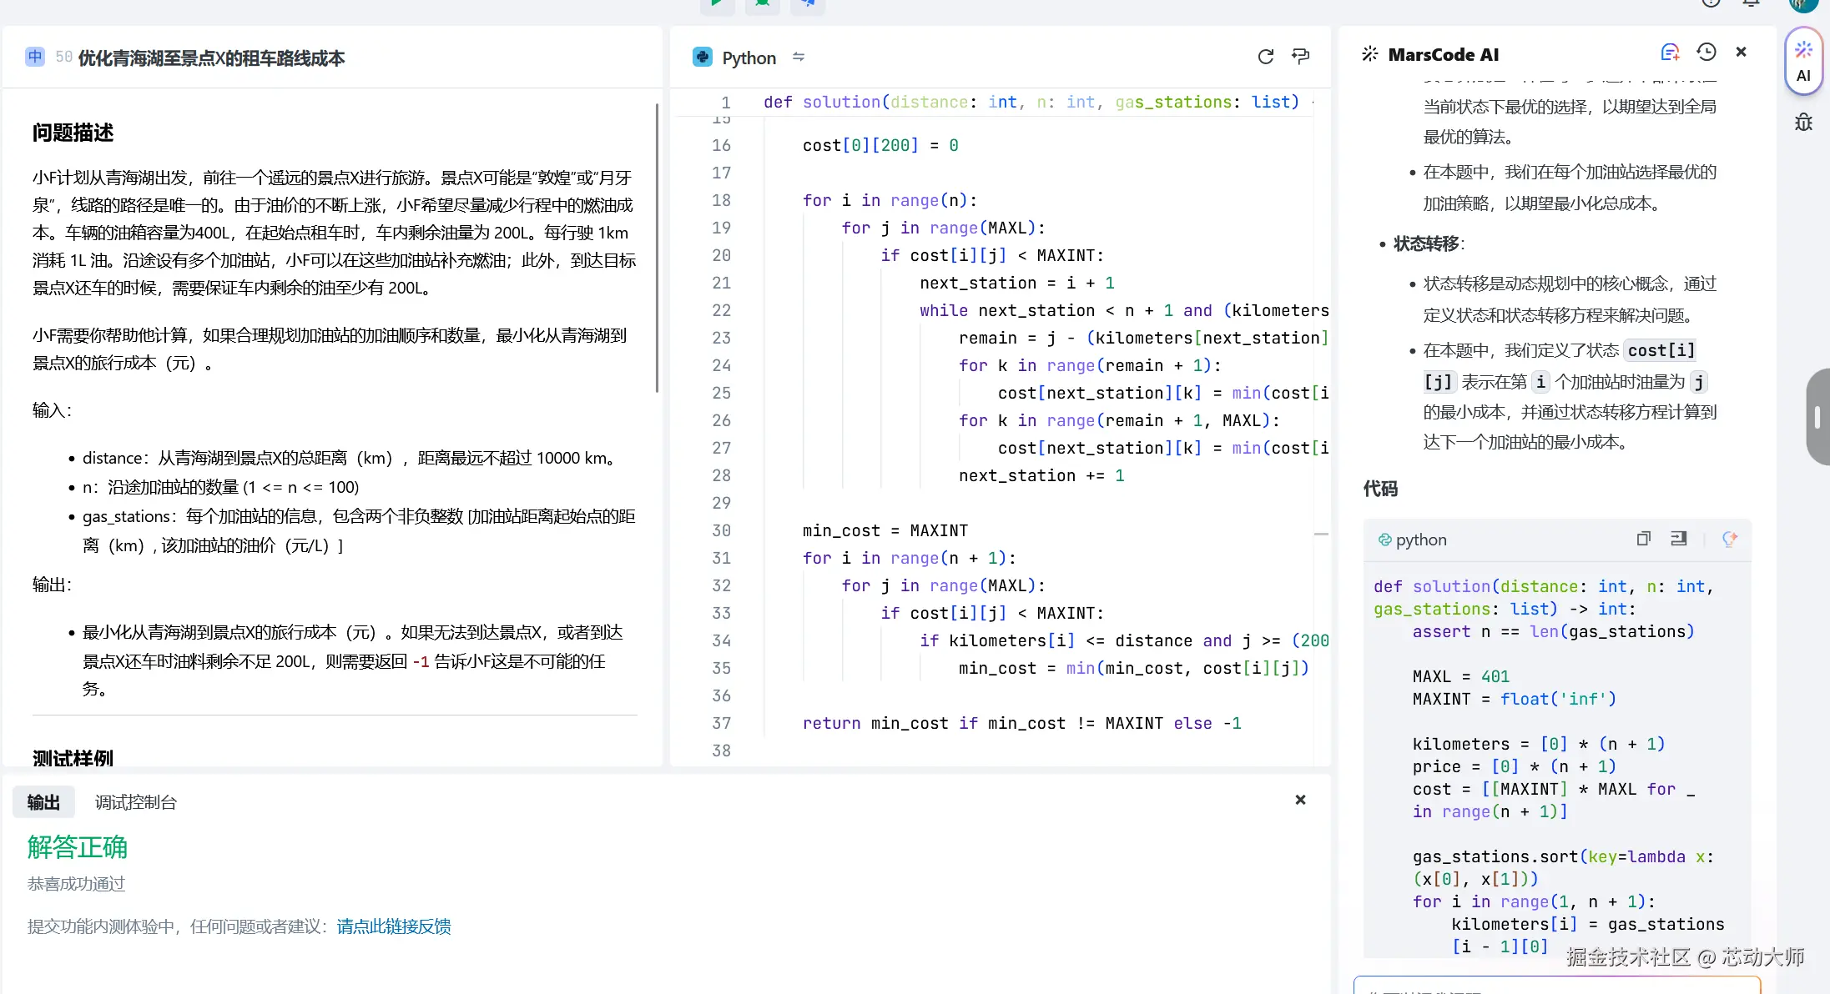Open the language switcher beside Python label
Viewport: 1830px width, 994px height.
(799, 57)
